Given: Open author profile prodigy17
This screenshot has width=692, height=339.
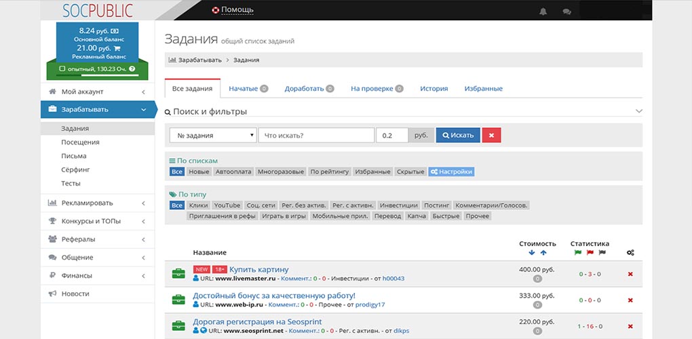Looking at the screenshot, I should pyautogui.click(x=370, y=304).
